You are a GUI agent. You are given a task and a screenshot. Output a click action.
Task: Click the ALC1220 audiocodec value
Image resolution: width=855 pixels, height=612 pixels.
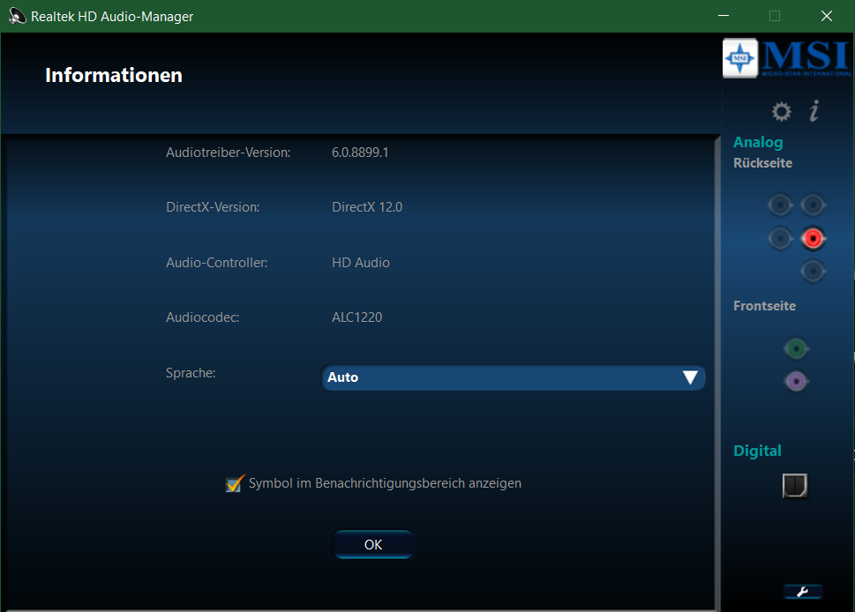coord(357,317)
